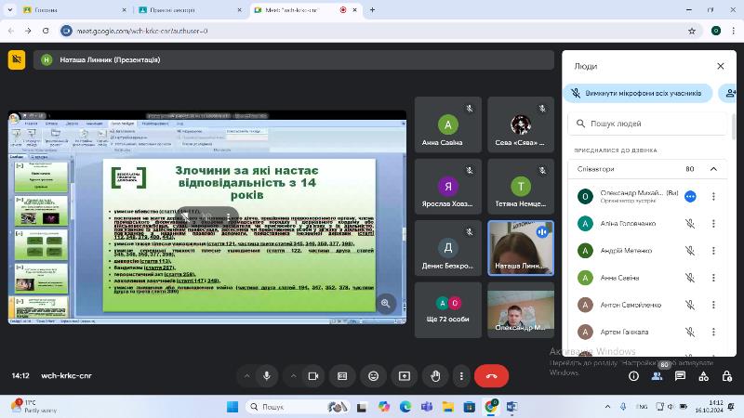Toggle the camera in the call bar
744x418 pixels.
click(x=313, y=376)
